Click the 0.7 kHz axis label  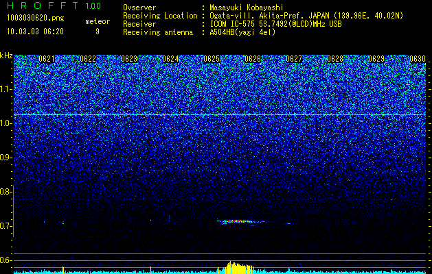5,226
